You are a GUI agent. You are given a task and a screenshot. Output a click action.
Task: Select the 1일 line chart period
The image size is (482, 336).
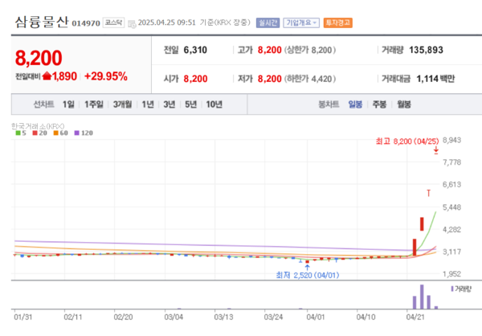(68, 104)
